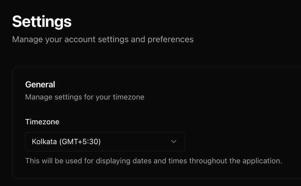This screenshot has width=301, height=186.
Task: Click the word 'preferences' in the page subtitle
Action: [x=170, y=39]
